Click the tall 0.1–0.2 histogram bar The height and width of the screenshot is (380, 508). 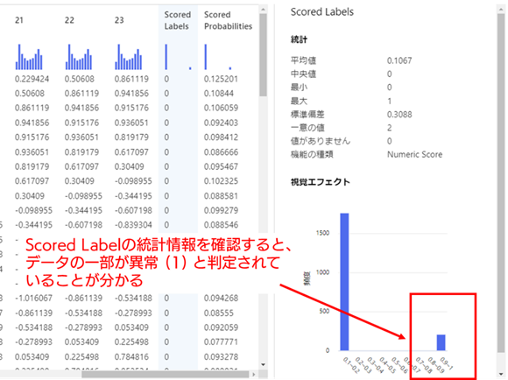[344, 282]
